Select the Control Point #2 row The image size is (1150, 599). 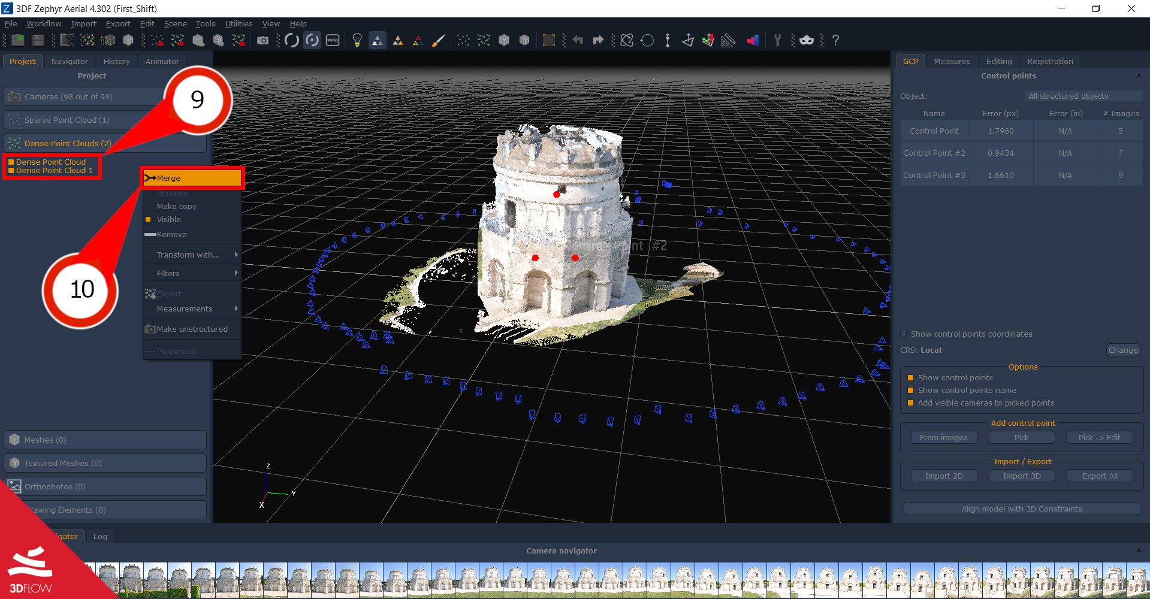[x=1022, y=153]
